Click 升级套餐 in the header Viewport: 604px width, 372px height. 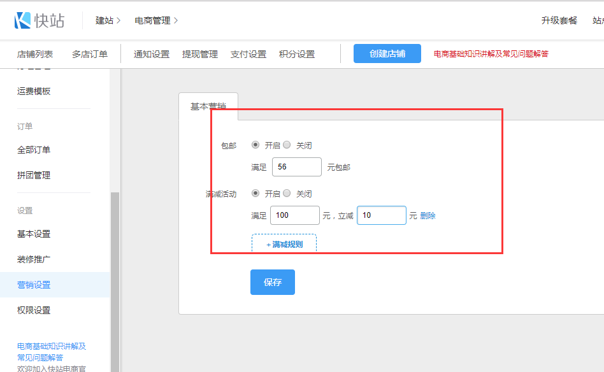point(559,20)
